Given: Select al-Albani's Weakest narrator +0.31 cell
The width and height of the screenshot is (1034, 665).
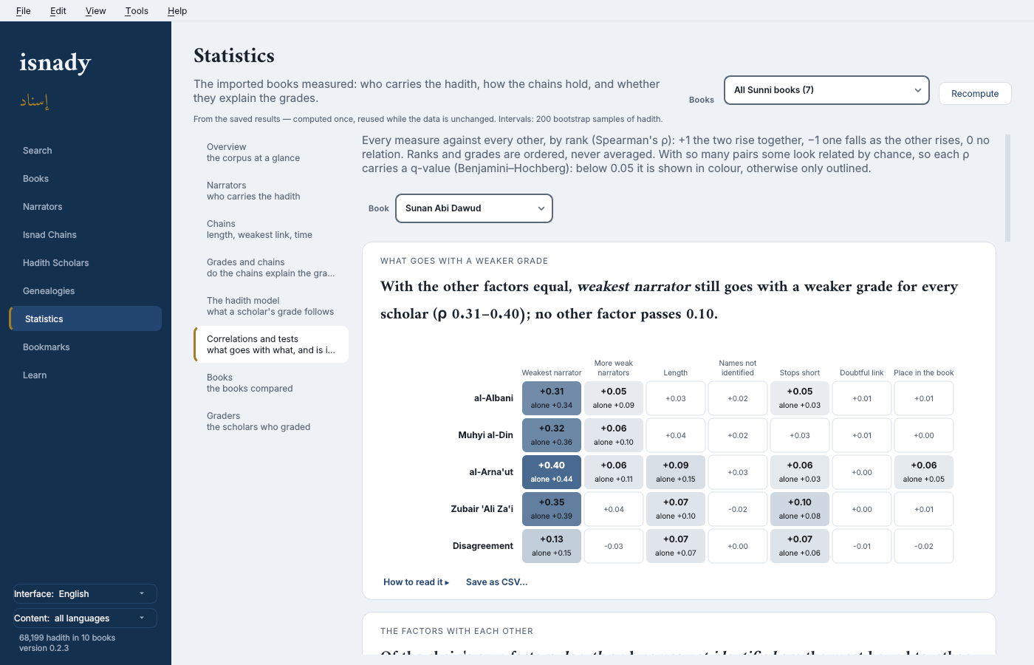Looking at the screenshot, I should tap(552, 398).
